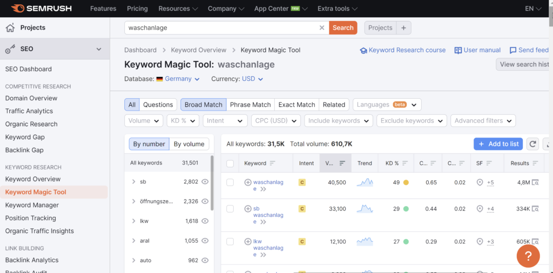The width and height of the screenshot is (553, 273).
Task: Click double arrow icon under waschanlage keyword
Action: tap(263, 189)
